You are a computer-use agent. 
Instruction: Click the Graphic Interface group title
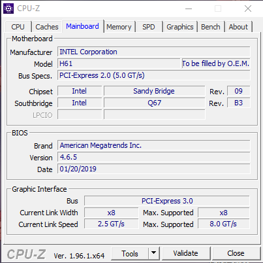point(39,189)
